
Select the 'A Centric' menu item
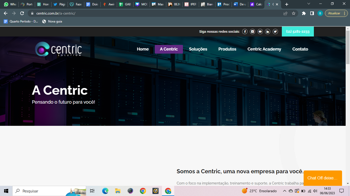169,49
